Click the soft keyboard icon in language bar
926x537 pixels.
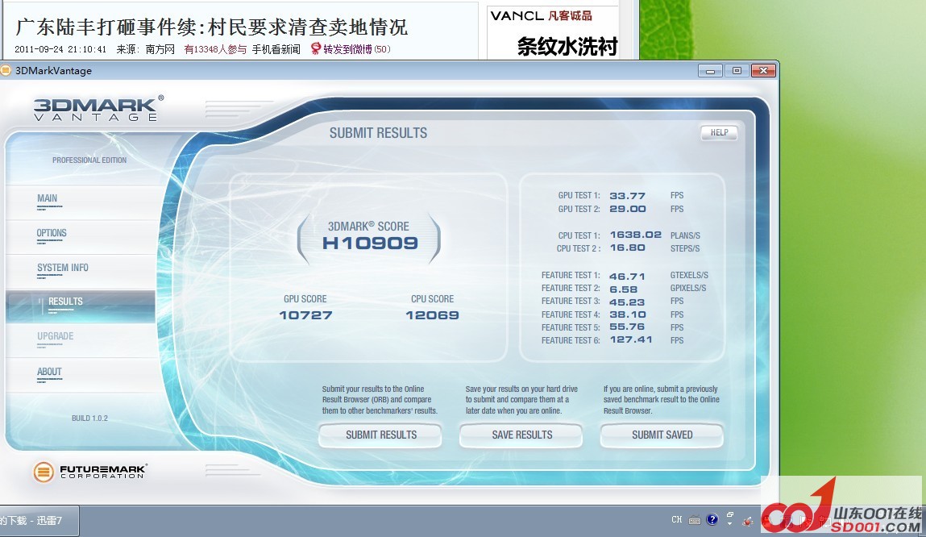tap(695, 520)
